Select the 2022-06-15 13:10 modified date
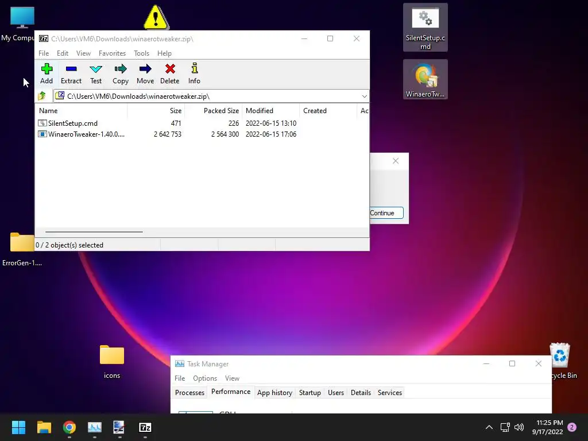 (271, 123)
